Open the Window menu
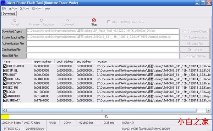This screenshot has width=213, height=131. click(37, 9)
